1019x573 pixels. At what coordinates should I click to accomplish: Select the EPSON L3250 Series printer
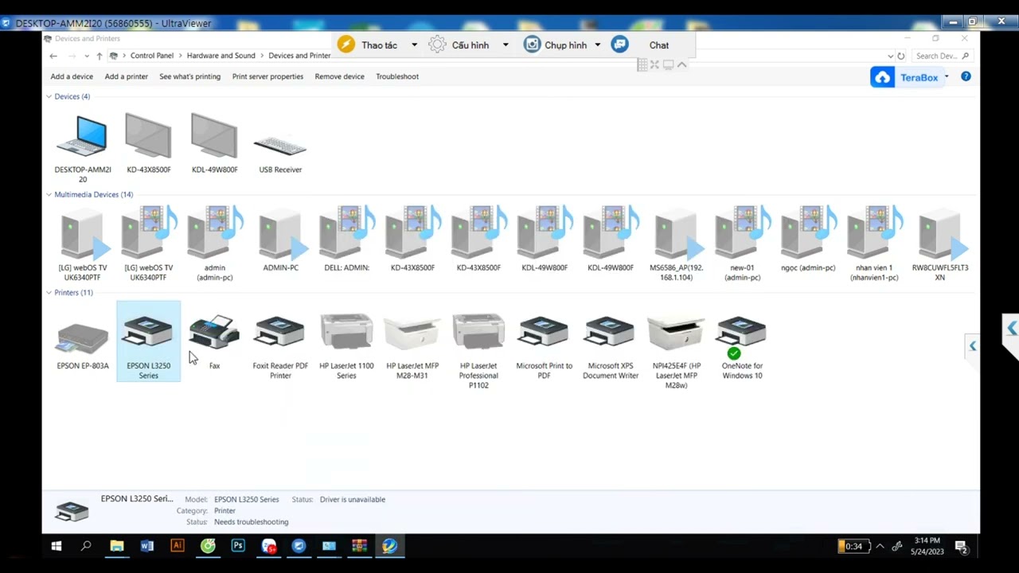(x=149, y=341)
